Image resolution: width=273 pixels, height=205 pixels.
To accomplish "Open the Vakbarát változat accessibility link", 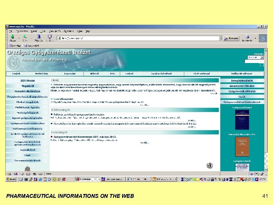I will pos(242,74).
